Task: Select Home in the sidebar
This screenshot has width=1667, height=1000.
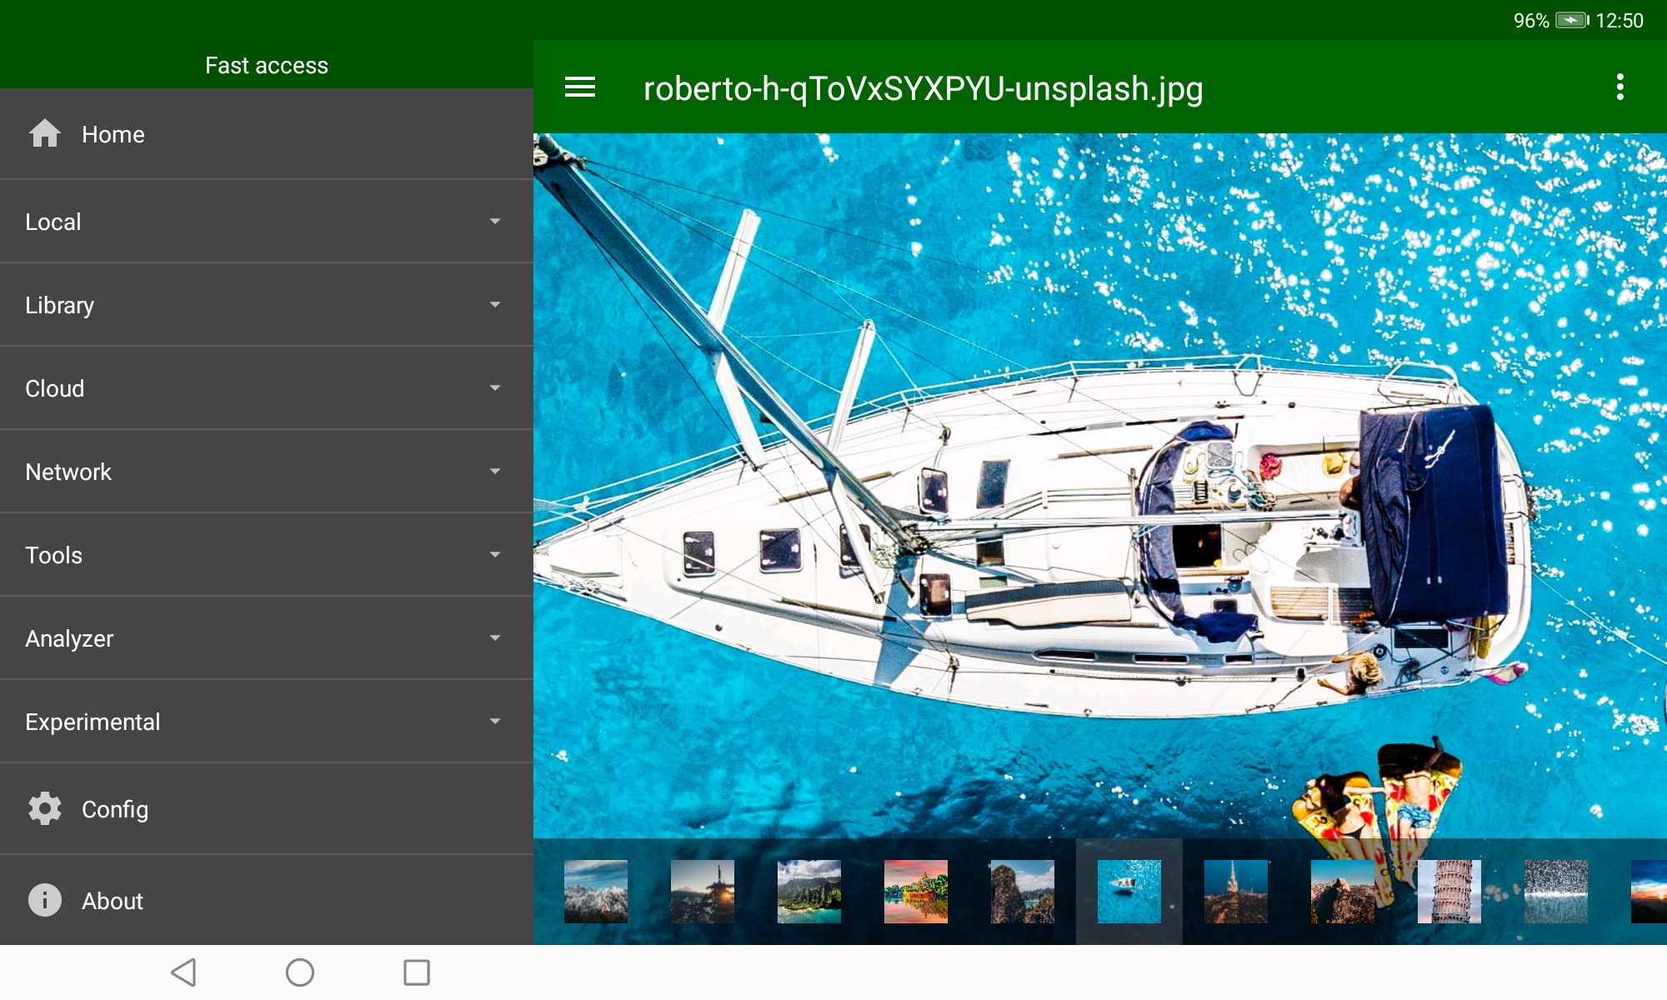Action: [x=267, y=134]
